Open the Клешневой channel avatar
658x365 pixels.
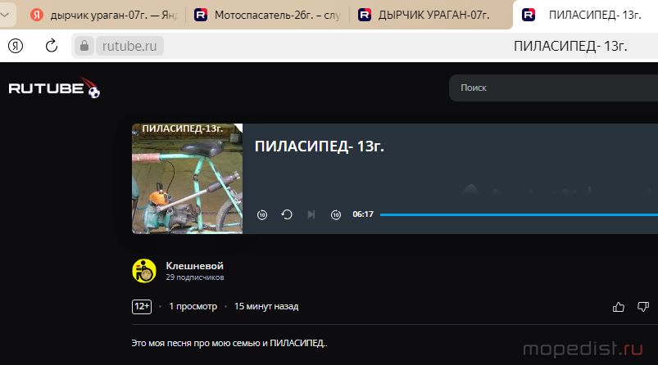click(x=144, y=271)
